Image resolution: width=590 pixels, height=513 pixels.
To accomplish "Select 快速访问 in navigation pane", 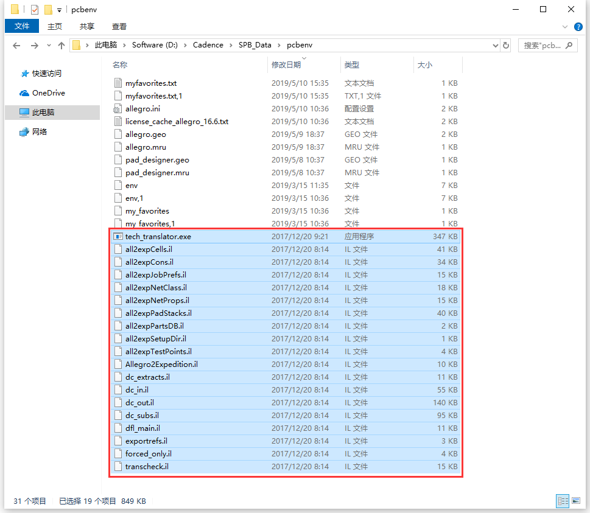I will click(47, 74).
